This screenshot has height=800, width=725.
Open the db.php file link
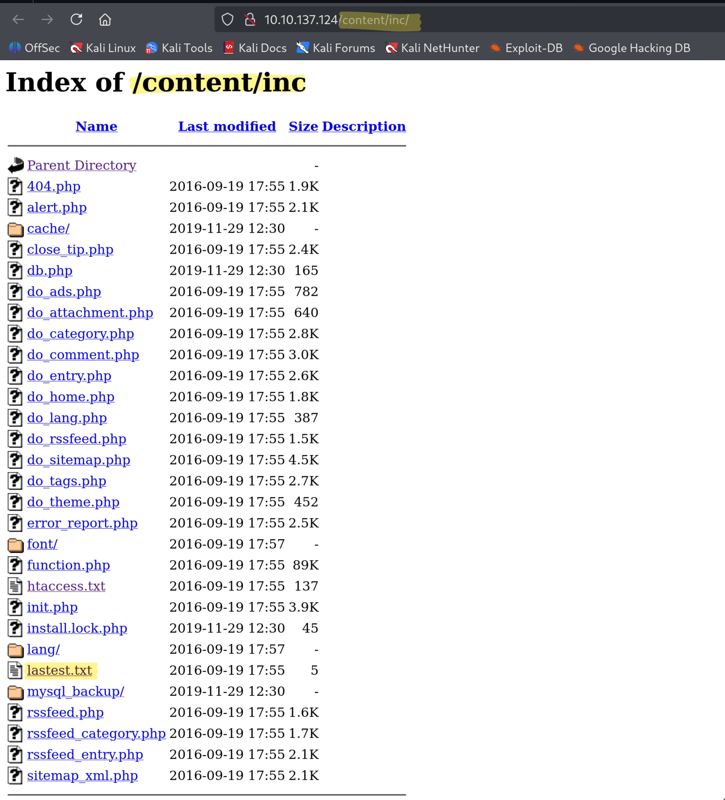click(49, 271)
